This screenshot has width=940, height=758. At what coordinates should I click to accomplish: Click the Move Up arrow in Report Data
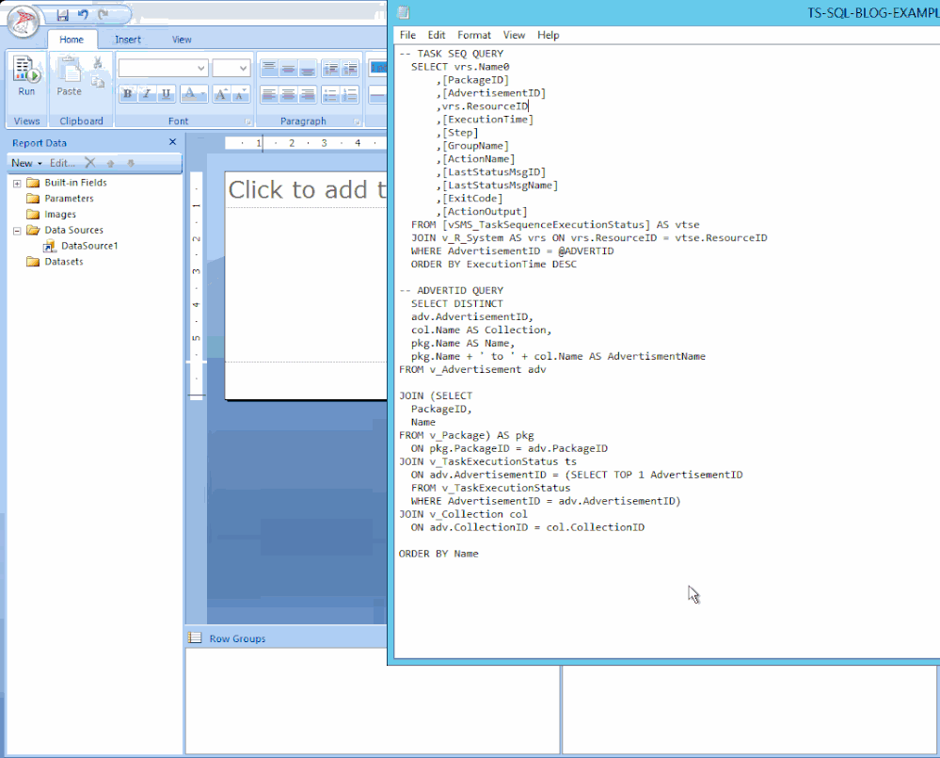tap(110, 163)
